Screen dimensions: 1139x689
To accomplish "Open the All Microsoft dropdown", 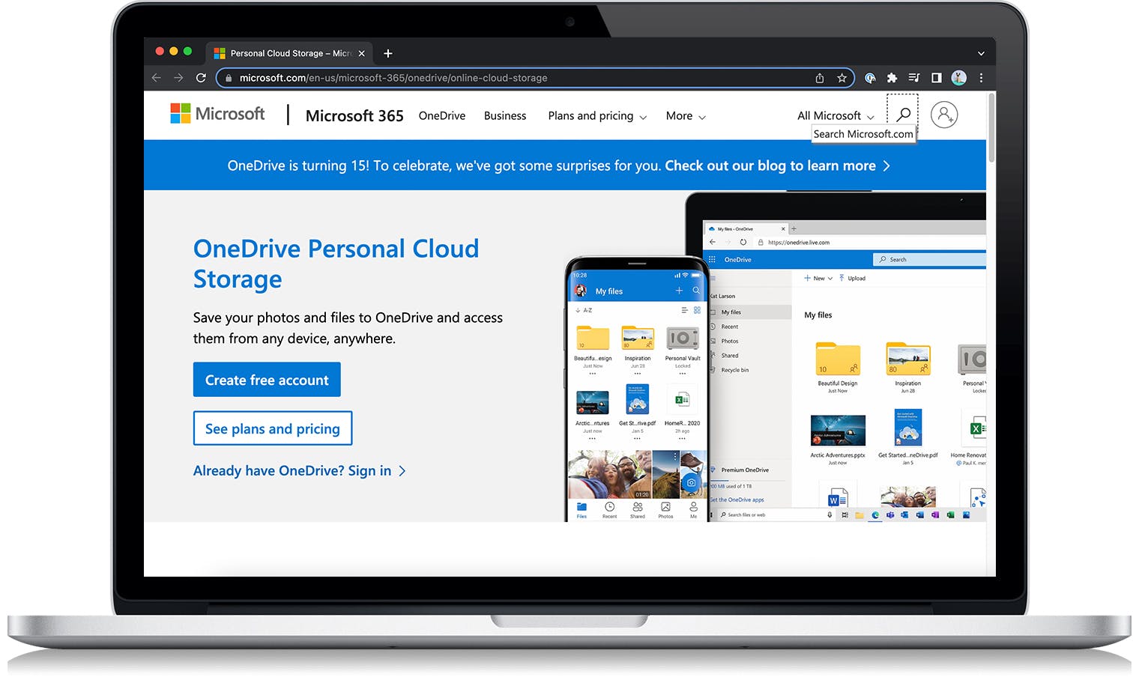I will [835, 116].
